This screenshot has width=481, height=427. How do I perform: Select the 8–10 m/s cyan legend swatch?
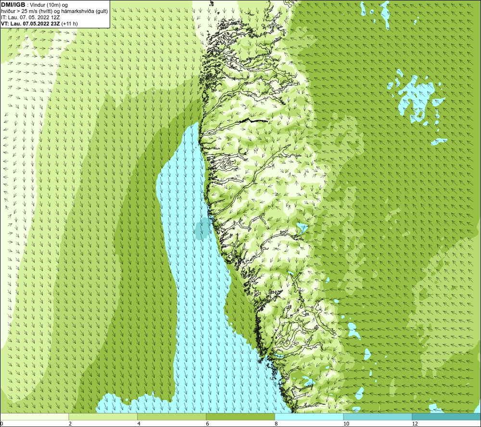click(x=309, y=416)
